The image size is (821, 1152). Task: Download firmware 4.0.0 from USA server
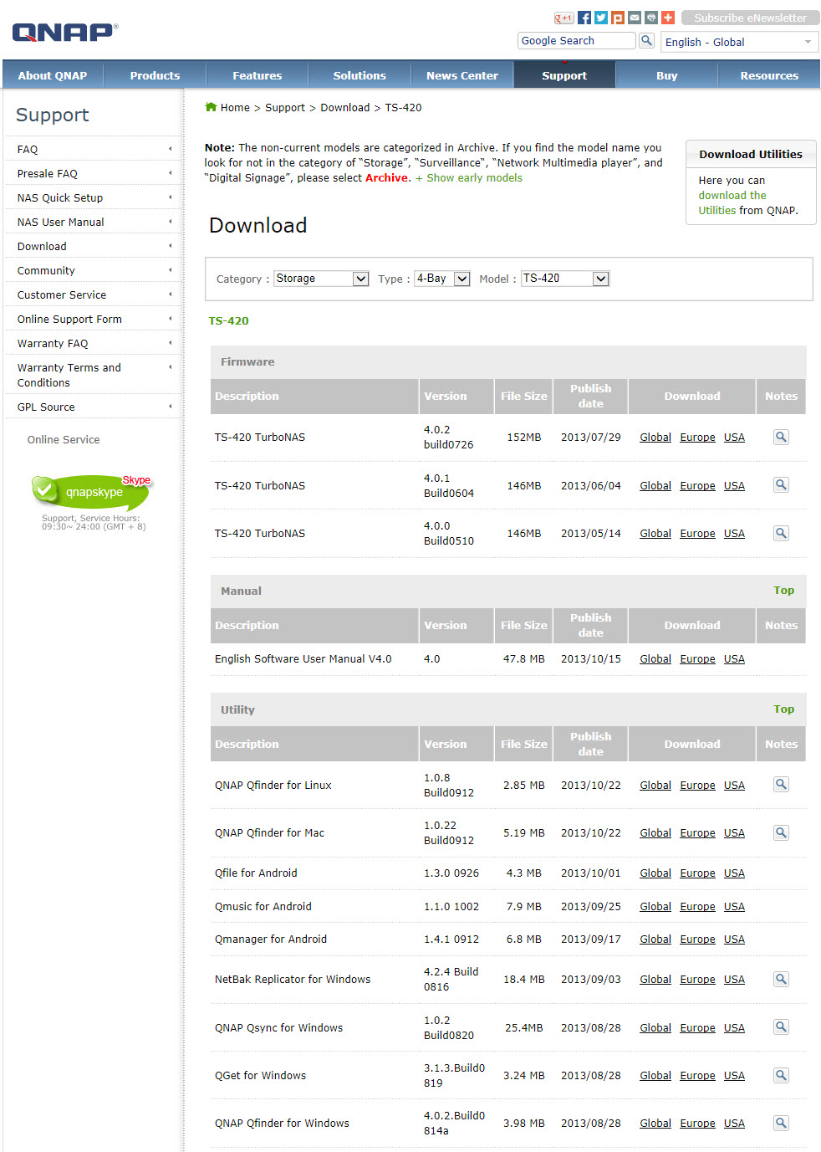point(734,534)
